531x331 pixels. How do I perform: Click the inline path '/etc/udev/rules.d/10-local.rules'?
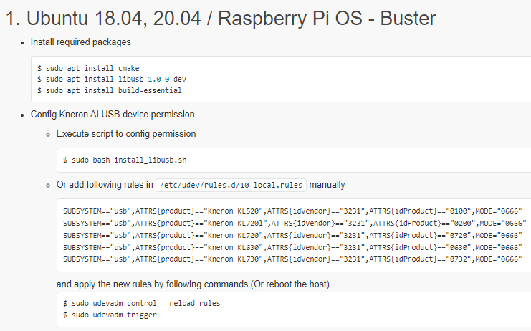(231, 185)
